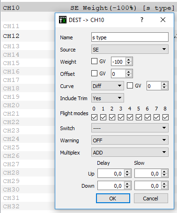Uncheck flight mode 3 checkbox

click(121, 118)
